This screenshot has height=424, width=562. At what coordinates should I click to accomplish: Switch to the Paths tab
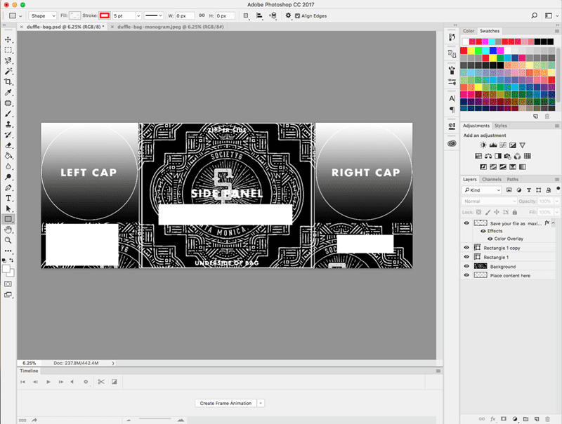pyautogui.click(x=512, y=180)
